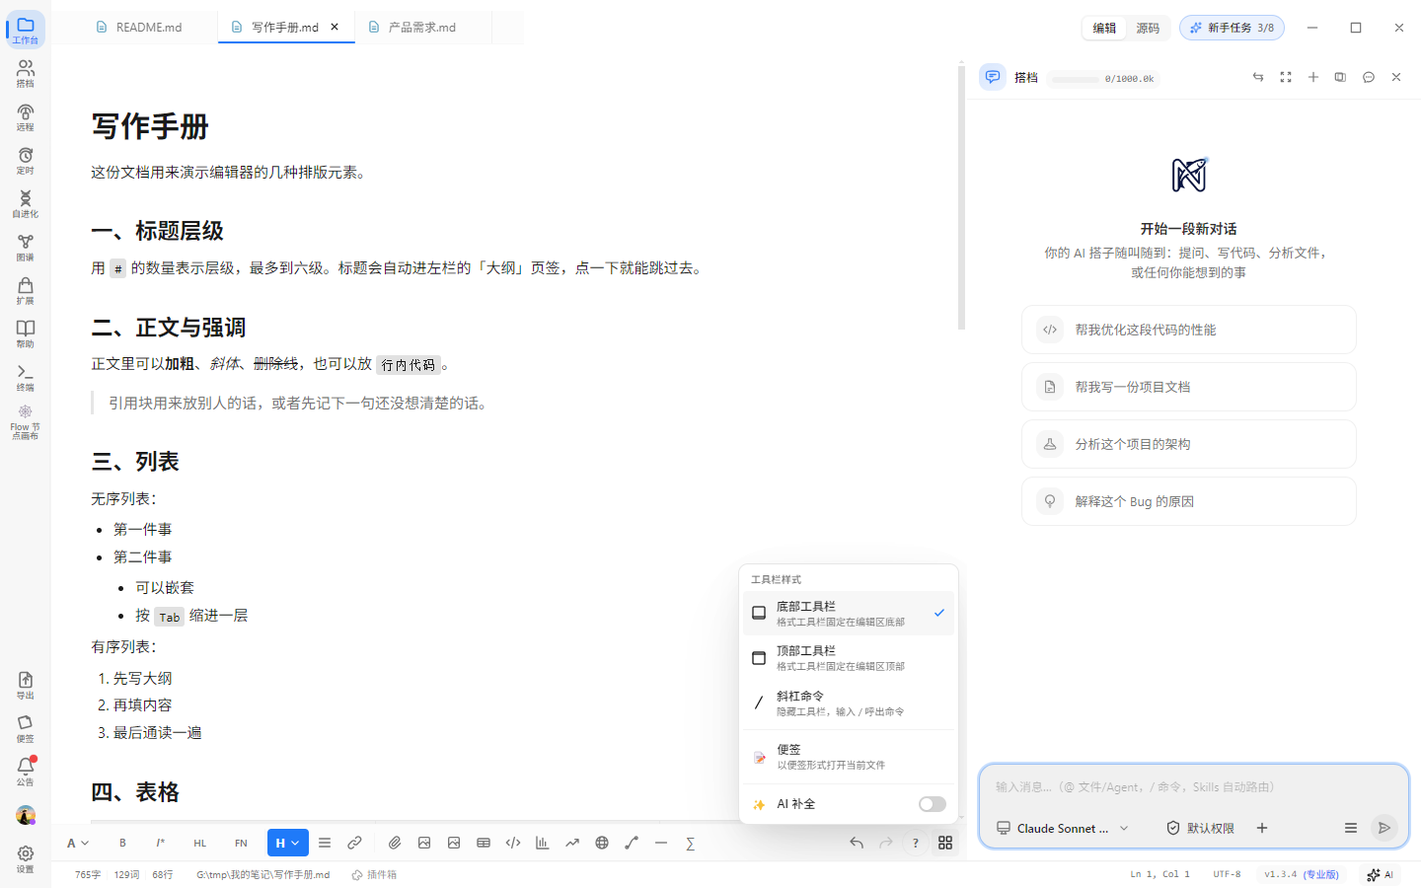This screenshot has height=888, width=1421.
Task: Open the heading level H dropdown
Action: click(287, 843)
